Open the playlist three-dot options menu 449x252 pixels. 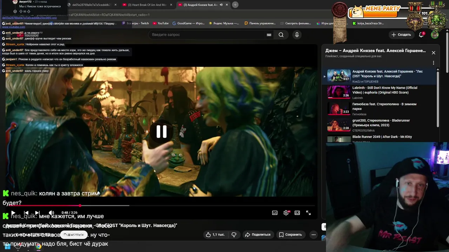coord(433,63)
